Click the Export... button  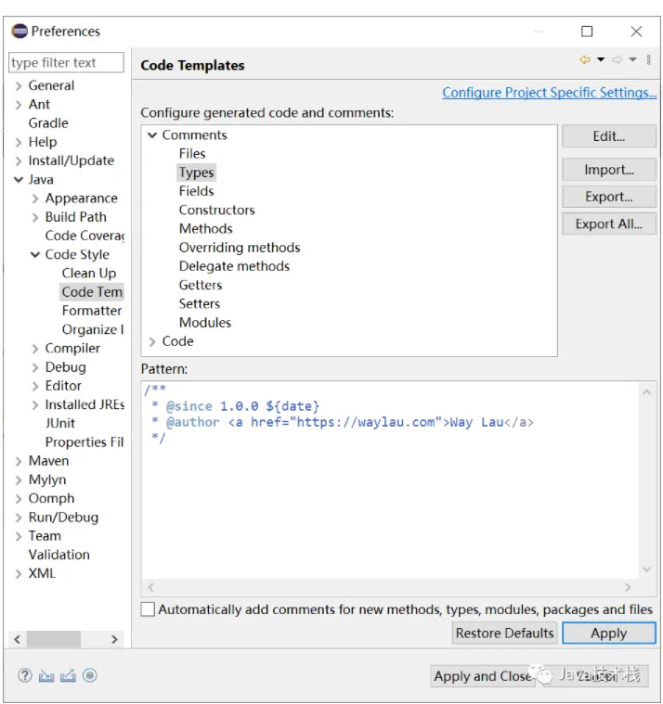point(609,197)
